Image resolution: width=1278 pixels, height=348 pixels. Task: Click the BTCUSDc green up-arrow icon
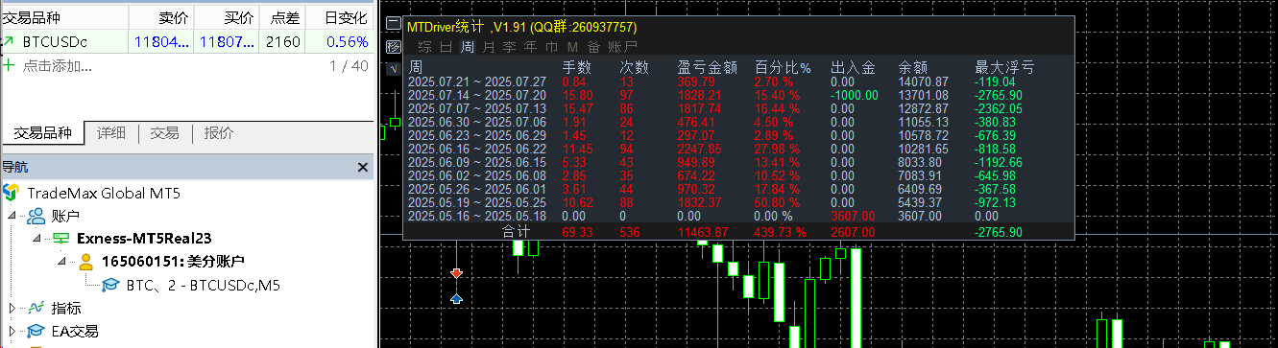(x=9, y=41)
